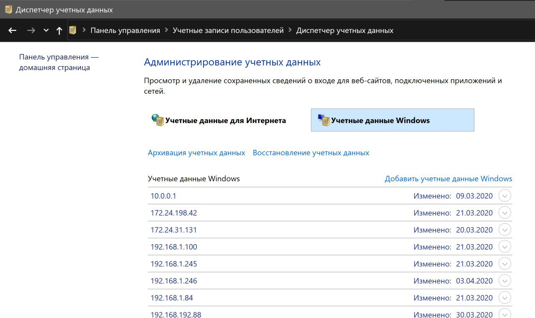Click the globe safe icon for Internet credentials
The height and width of the screenshot is (318, 535).
(158, 120)
